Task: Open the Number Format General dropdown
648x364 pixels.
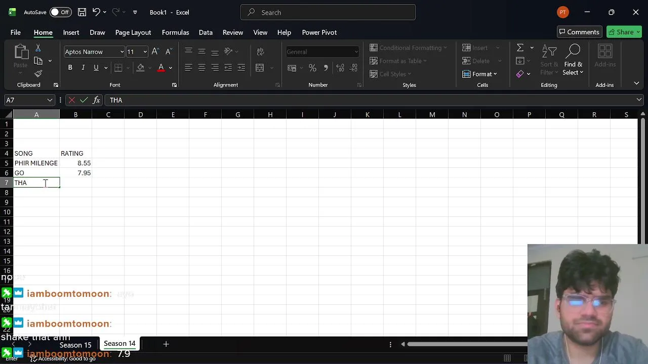Action: tap(356, 52)
